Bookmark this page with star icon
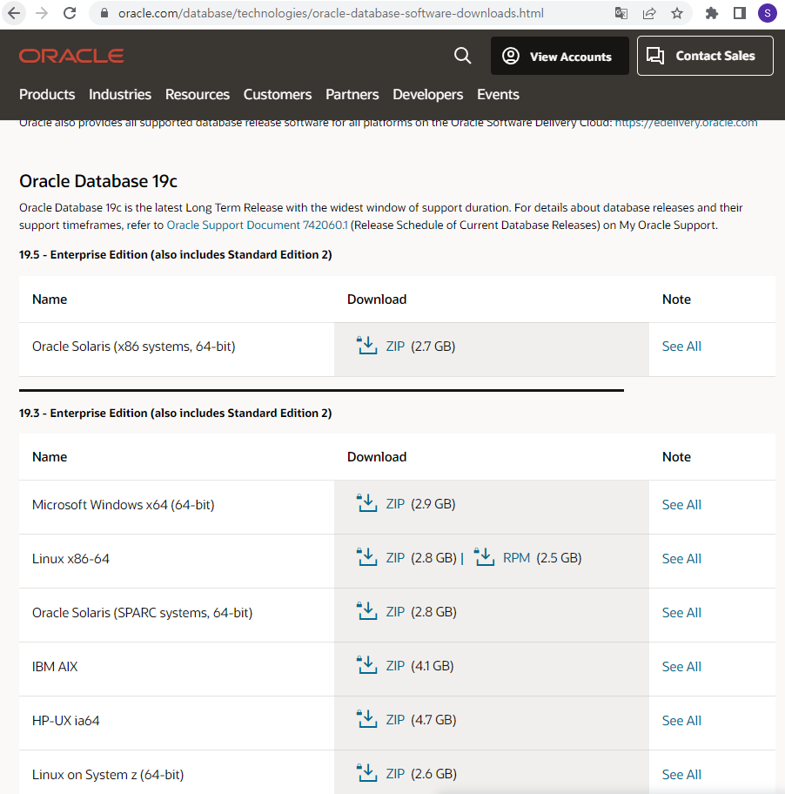Image resolution: width=785 pixels, height=794 pixels. pyautogui.click(x=677, y=13)
